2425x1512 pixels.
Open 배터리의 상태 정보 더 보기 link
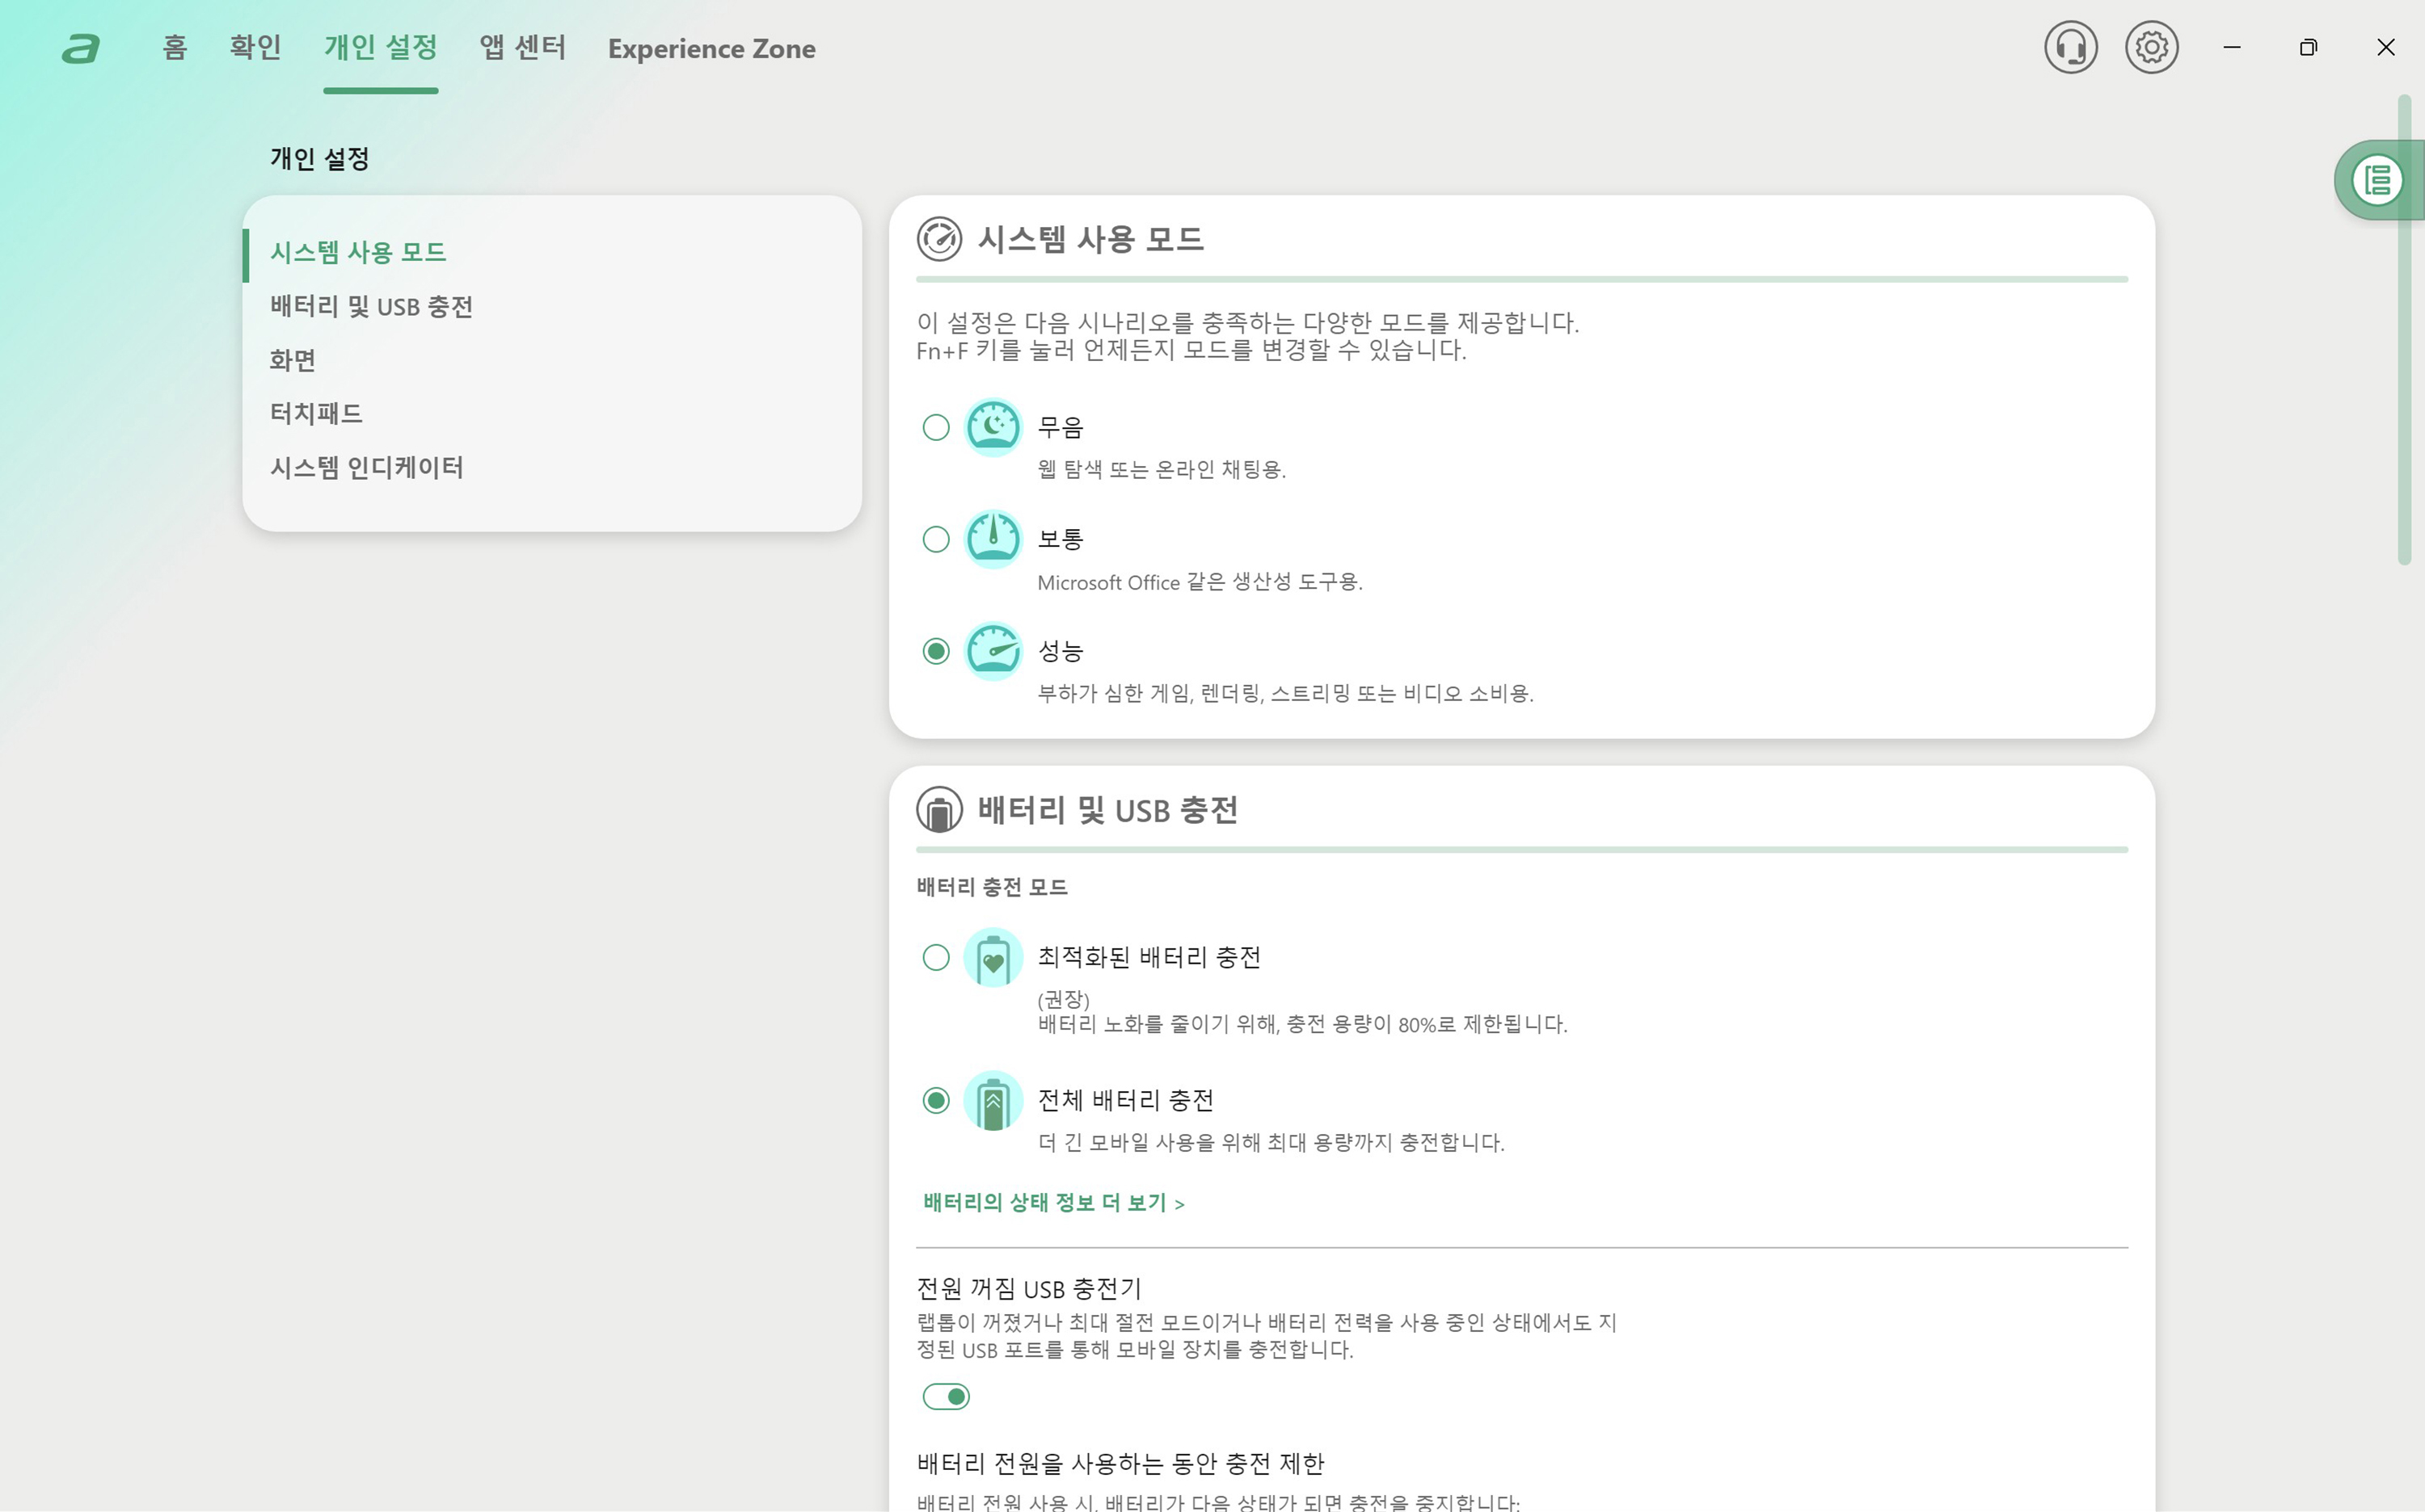[x=1053, y=1203]
